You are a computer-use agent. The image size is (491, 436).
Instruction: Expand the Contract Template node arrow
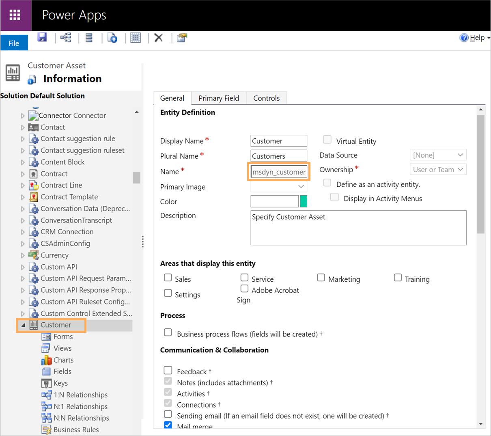23,197
